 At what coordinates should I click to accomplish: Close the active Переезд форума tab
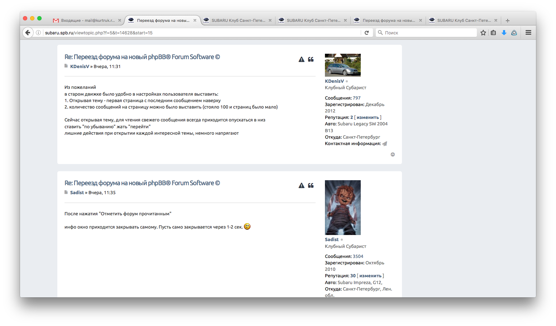click(x=195, y=20)
